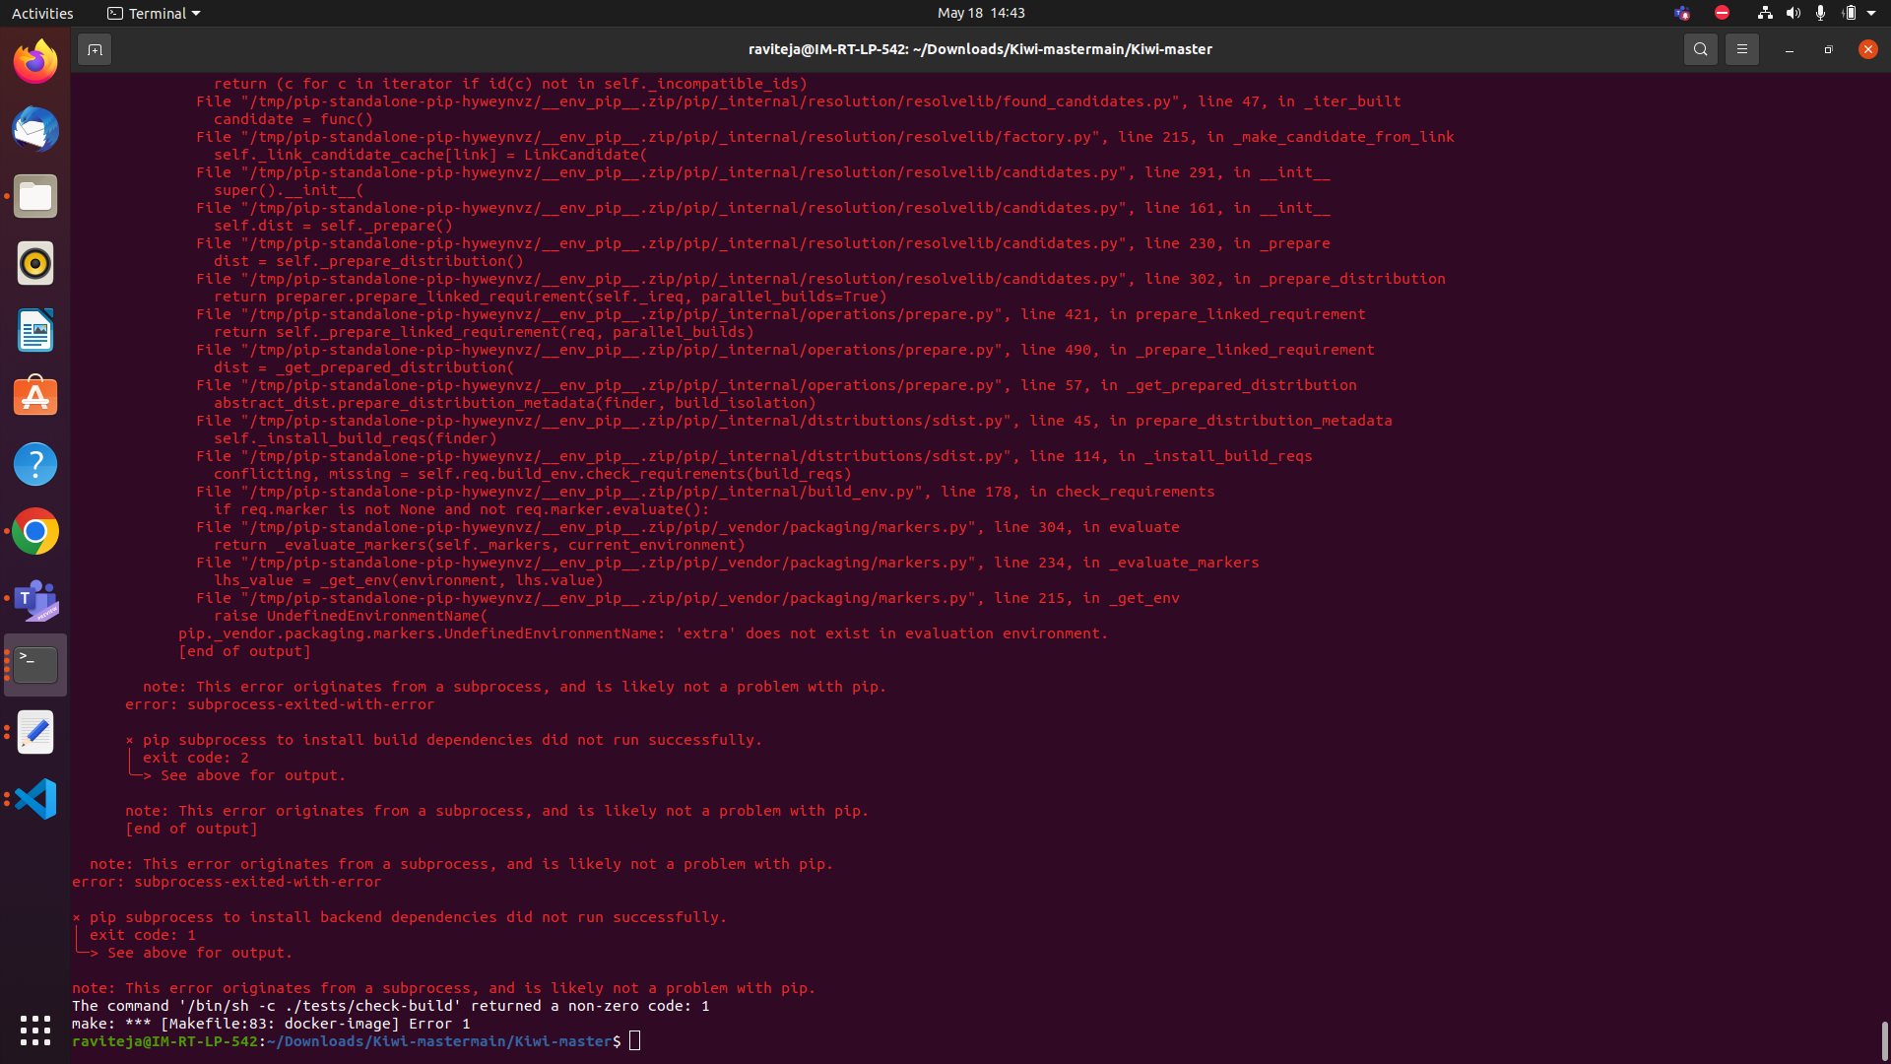Image resolution: width=1891 pixels, height=1064 pixels.
Task: Click 'error: subprocess-exited-with-error' bottom line
Action: [227, 882]
